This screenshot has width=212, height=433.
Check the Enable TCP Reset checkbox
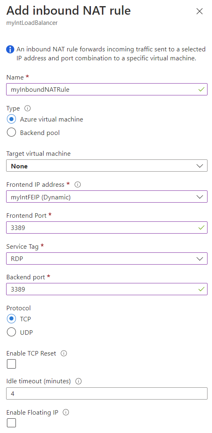11,364
